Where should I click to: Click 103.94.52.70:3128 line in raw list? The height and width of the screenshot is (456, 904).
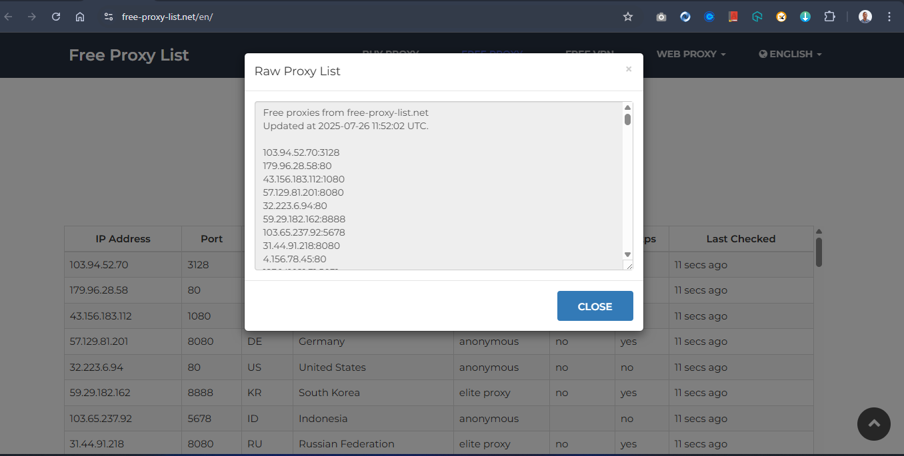click(301, 152)
